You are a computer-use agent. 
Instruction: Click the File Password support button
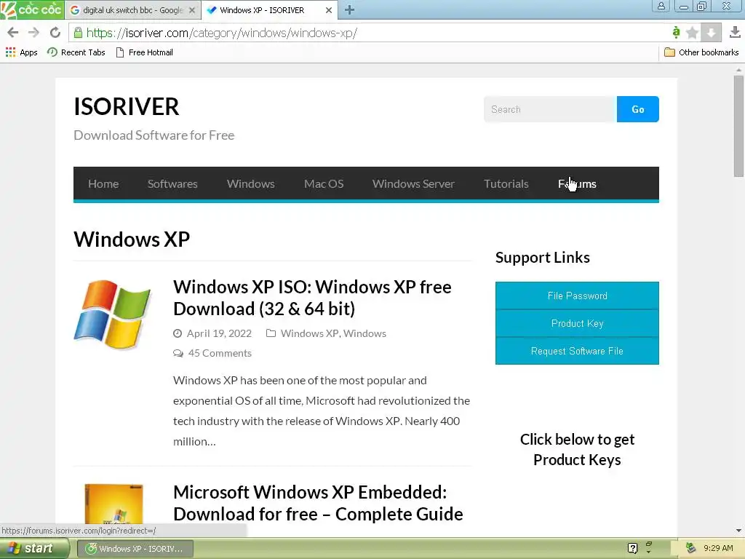[x=577, y=296]
